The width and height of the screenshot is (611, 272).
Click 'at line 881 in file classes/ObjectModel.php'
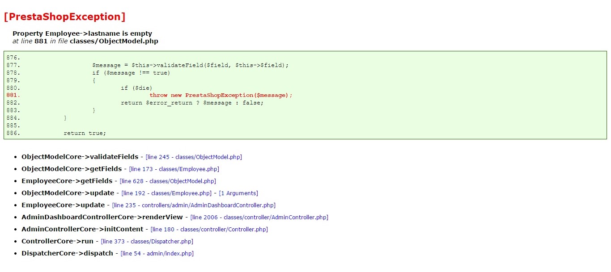click(x=85, y=41)
